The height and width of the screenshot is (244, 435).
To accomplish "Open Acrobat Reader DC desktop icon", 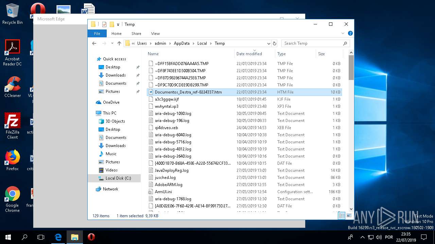I will click(x=12, y=53).
